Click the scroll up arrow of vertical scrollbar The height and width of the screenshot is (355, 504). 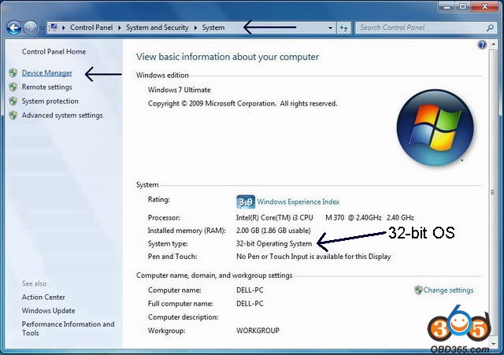(493, 44)
